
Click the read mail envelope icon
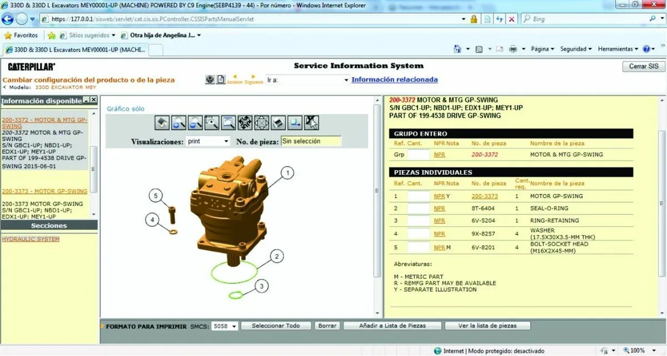point(500,49)
